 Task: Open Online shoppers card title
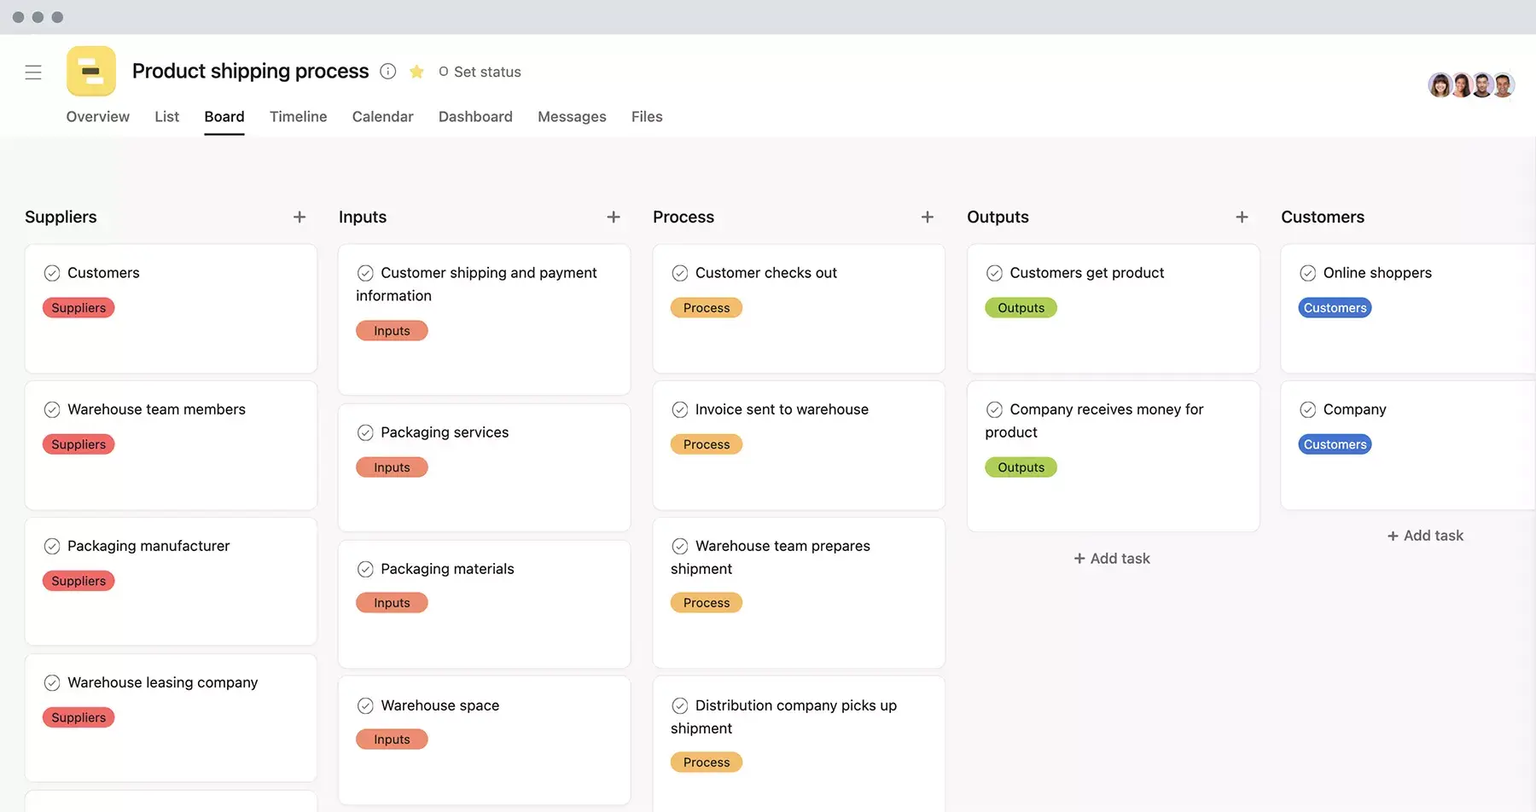click(x=1377, y=273)
